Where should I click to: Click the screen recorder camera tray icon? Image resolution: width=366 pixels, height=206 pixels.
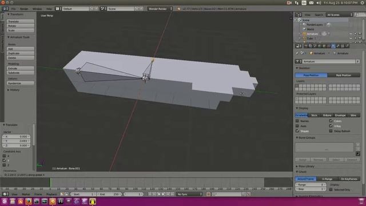point(289,2)
